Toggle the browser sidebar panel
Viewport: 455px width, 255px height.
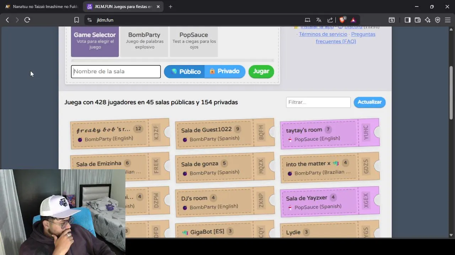(x=408, y=20)
